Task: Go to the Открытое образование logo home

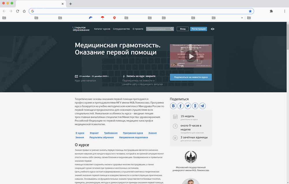Action: 81,29
